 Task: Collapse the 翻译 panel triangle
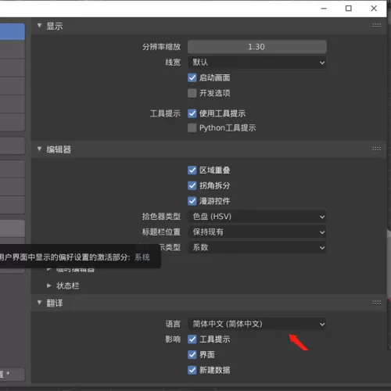coord(39,303)
